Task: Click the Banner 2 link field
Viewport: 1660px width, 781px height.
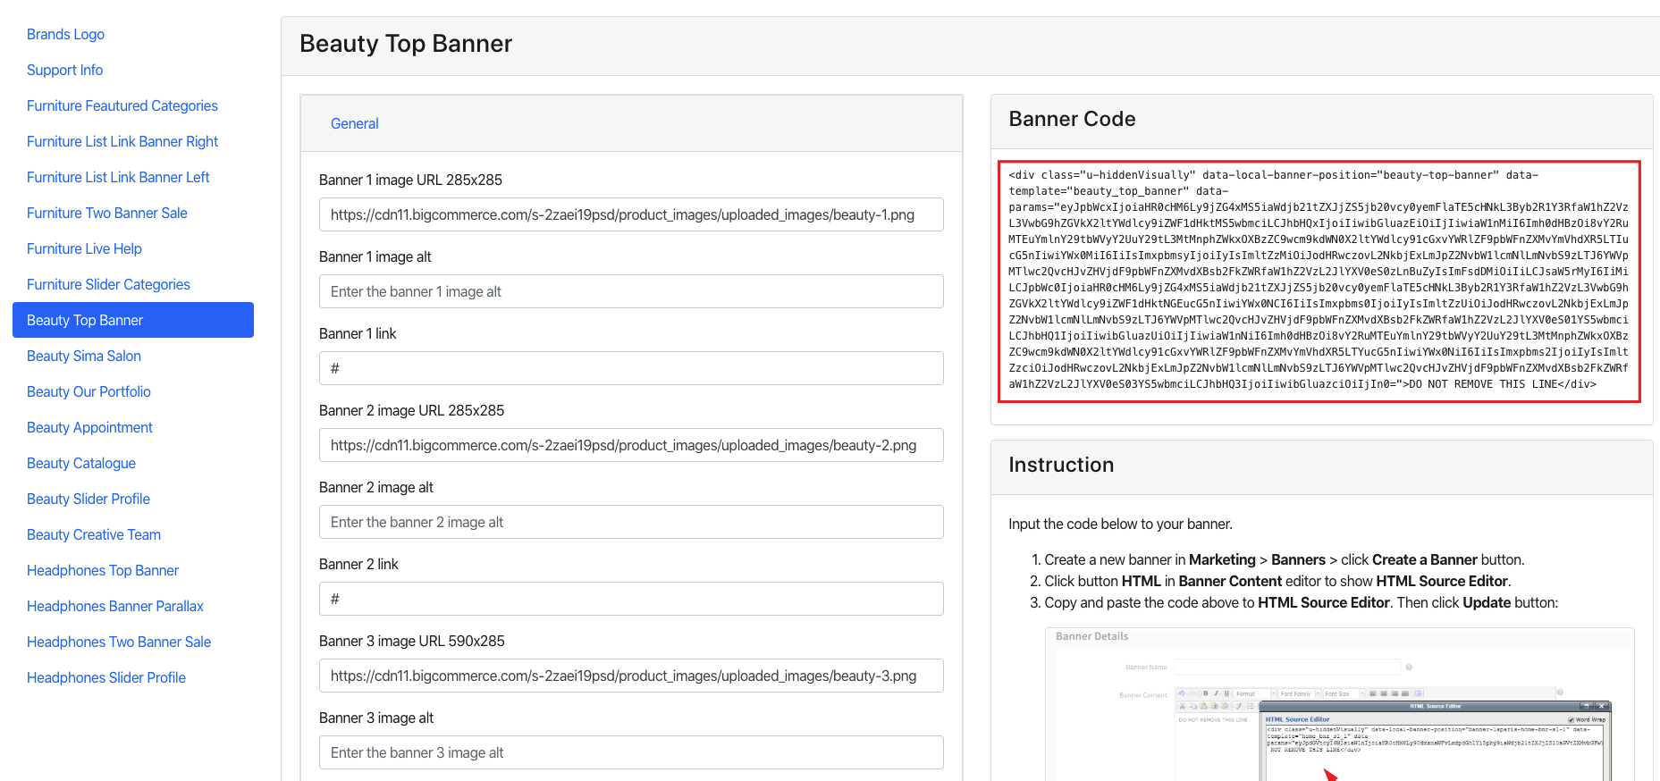Action: pos(631,599)
